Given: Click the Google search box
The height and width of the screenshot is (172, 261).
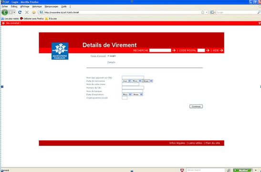Looking at the screenshot, I should [x=236, y=12].
